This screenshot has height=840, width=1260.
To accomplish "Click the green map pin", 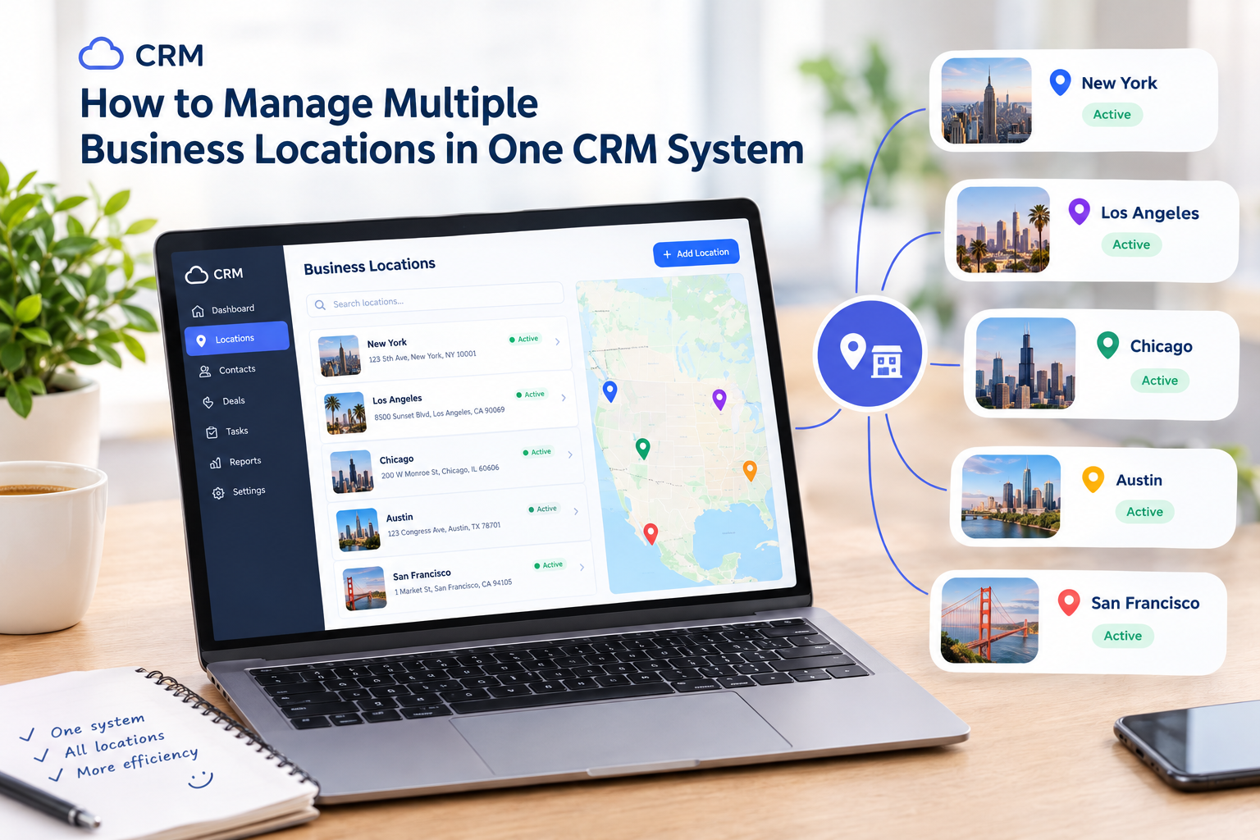I will click(x=643, y=448).
